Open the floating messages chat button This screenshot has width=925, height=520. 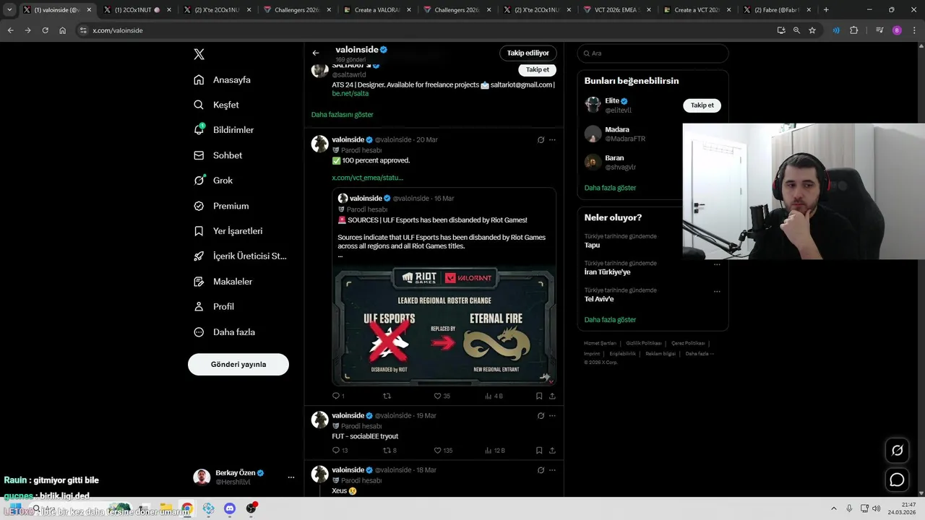[898, 480]
